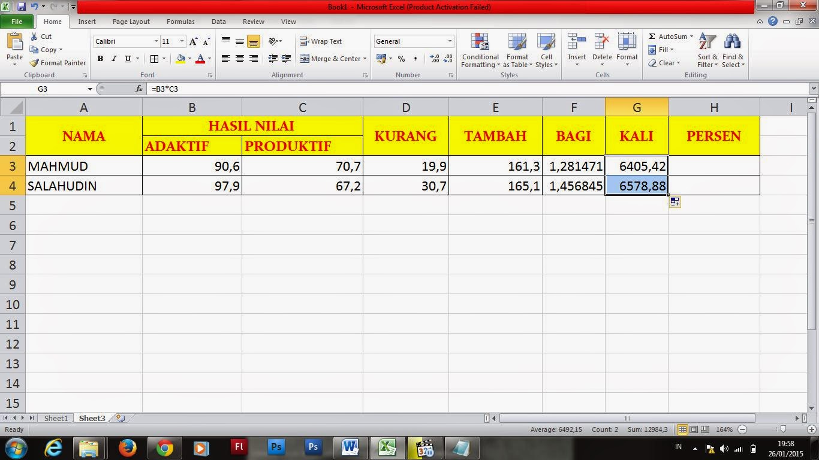Open the Page Layout ribbon tab
Image resolution: width=819 pixels, height=460 pixels.
pos(130,21)
